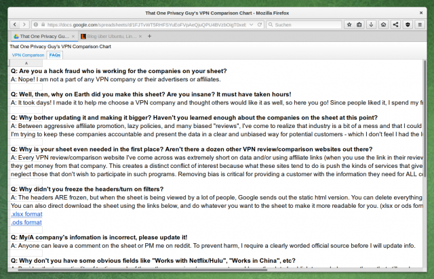Click the browser Forward button

[x=24, y=24]
